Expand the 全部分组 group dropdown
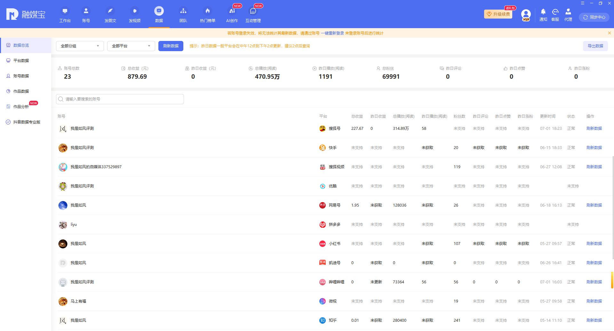The width and height of the screenshot is (614, 331). pos(80,46)
